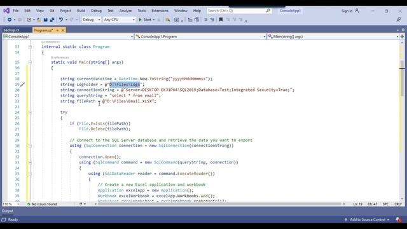Click the search magnifier icon
This screenshot has width=407, height=229.
pos(268,11)
